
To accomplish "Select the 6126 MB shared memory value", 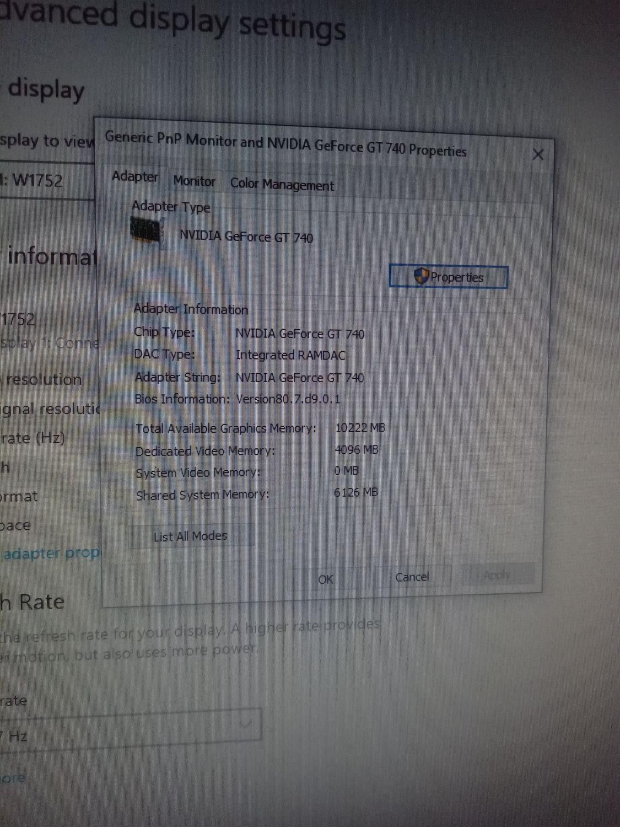I will pyautogui.click(x=356, y=492).
